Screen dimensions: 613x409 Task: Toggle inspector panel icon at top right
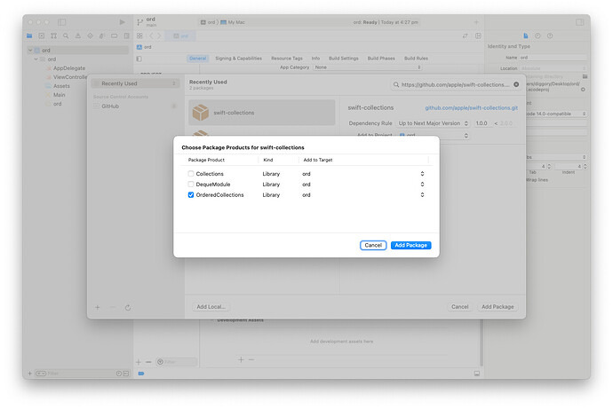point(580,22)
